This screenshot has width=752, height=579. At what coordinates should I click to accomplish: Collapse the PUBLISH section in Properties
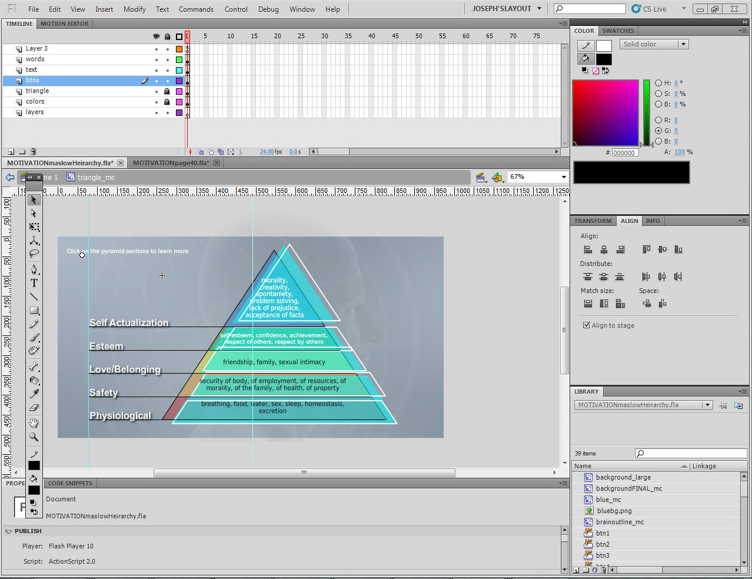click(9, 531)
